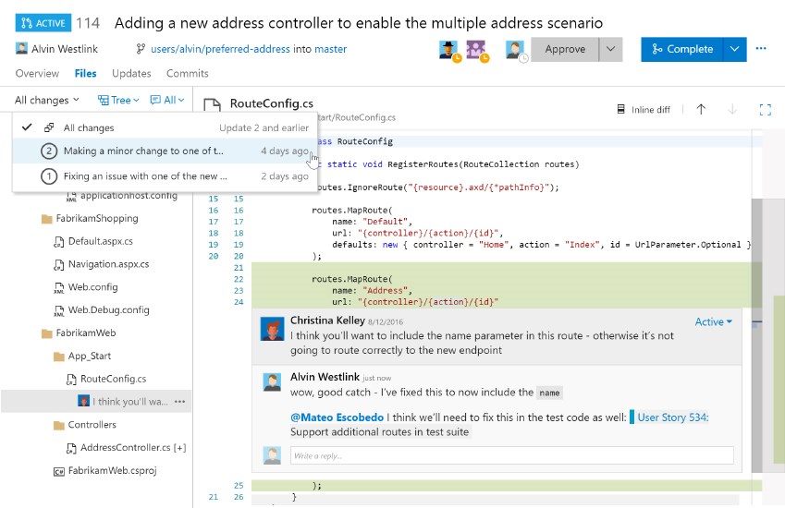
Task: Open the User Story 534 link
Action: click(x=673, y=417)
